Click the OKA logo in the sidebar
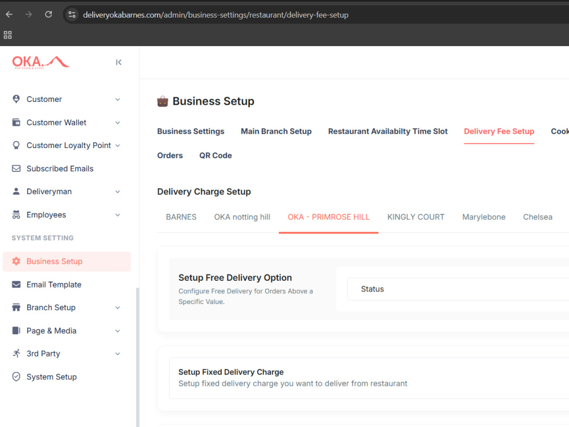This screenshot has width=569, height=427. (x=40, y=62)
